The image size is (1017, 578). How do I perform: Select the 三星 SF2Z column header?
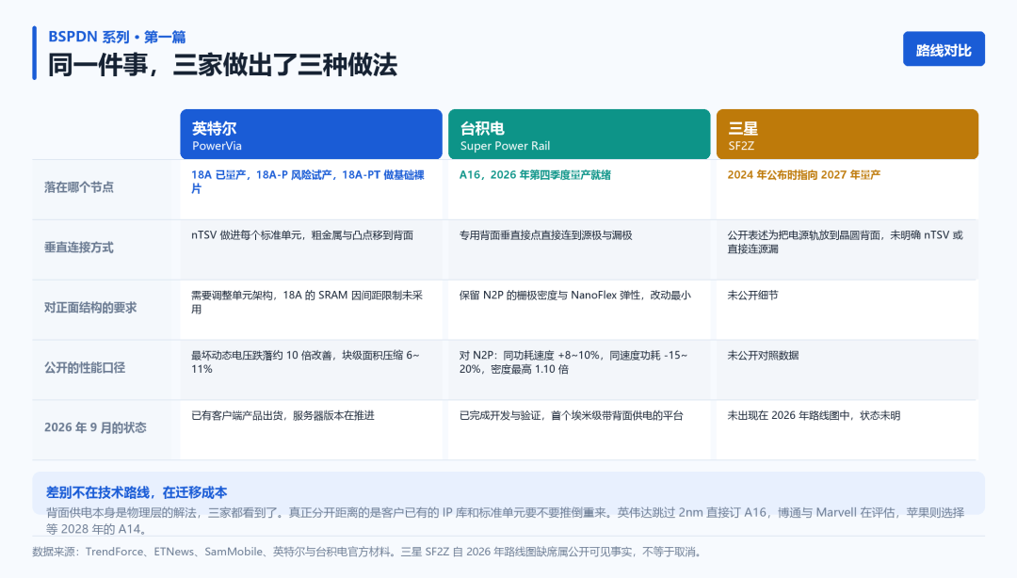(x=847, y=135)
